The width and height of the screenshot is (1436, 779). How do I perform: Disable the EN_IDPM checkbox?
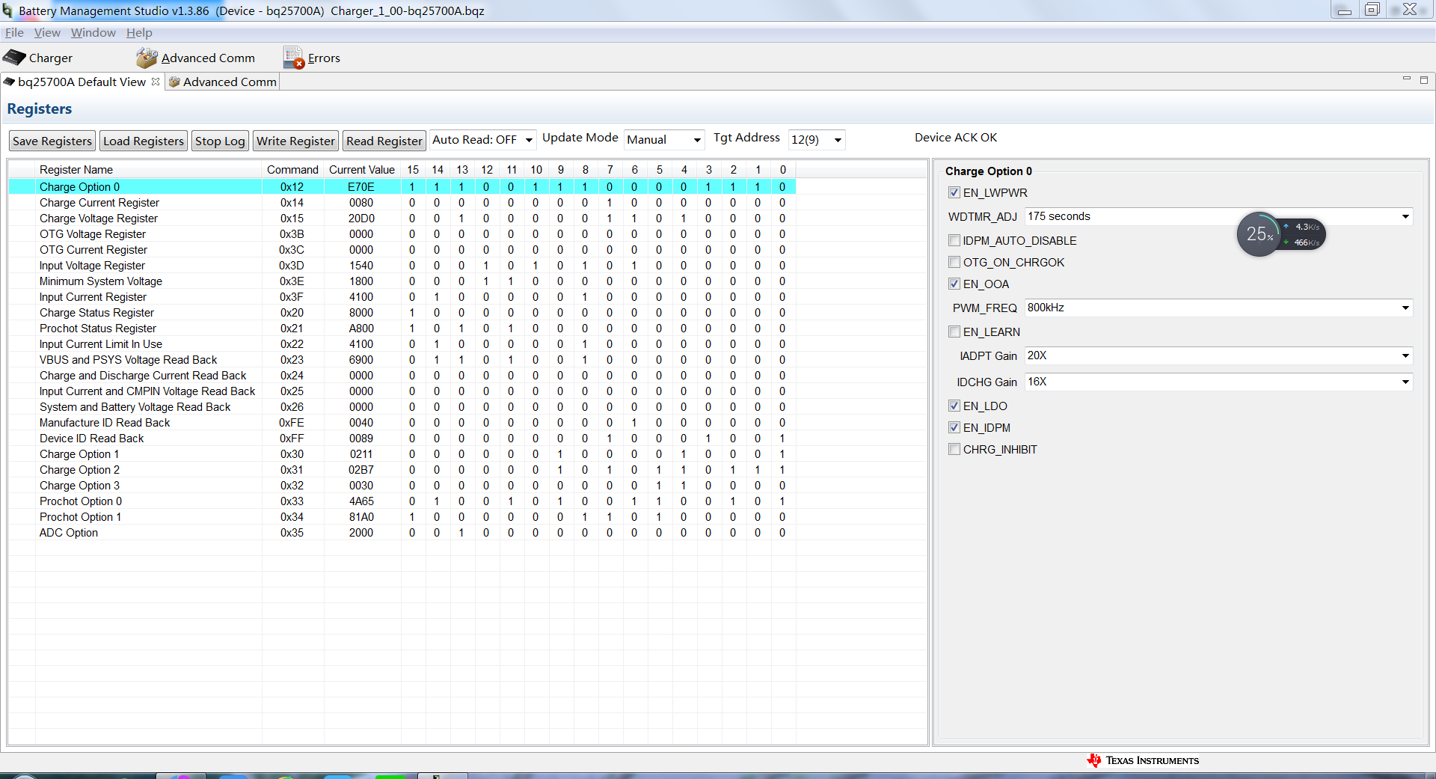[x=954, y=427]
